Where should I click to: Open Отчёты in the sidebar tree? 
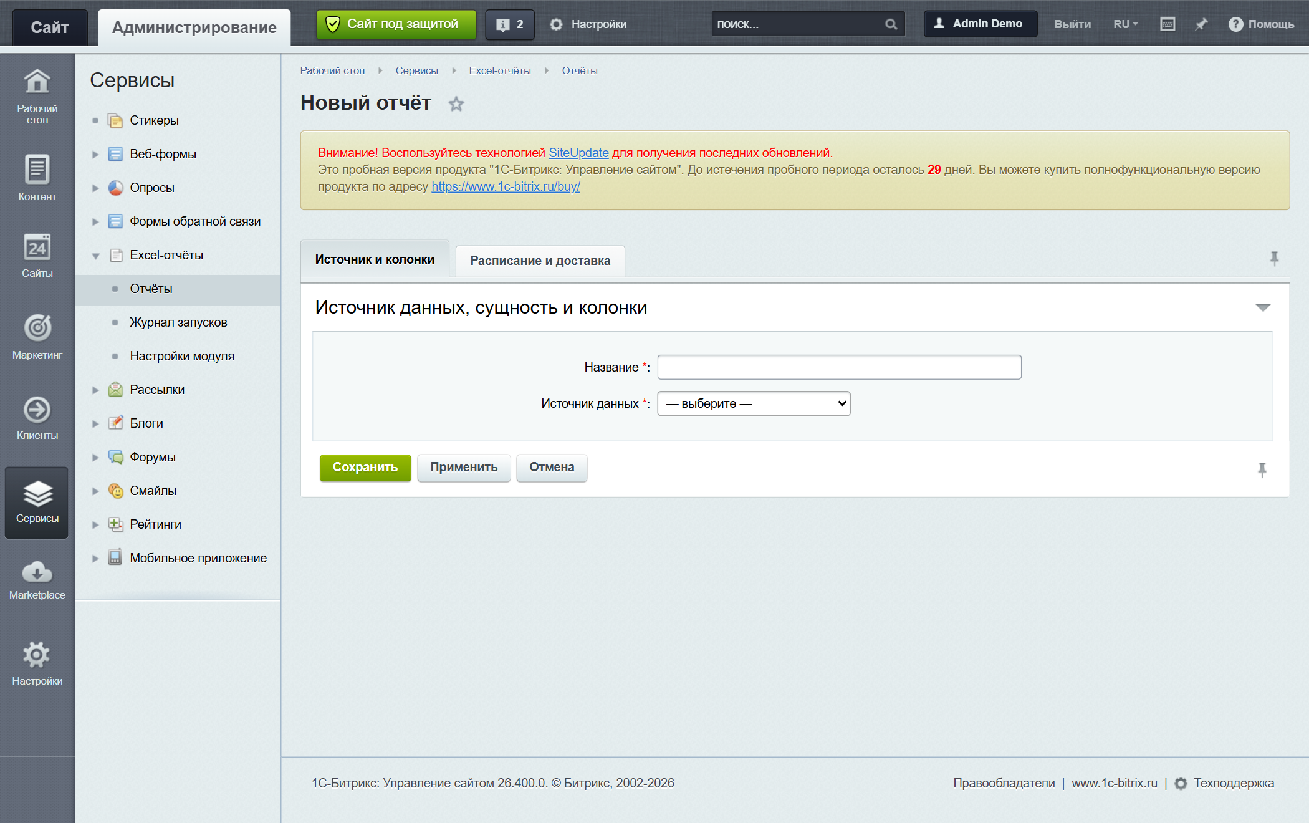tap(151, 289)
